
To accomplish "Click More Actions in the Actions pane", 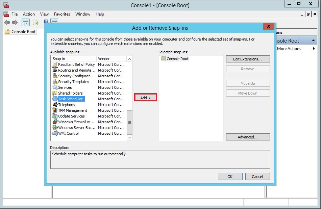I will click(289, 49).
